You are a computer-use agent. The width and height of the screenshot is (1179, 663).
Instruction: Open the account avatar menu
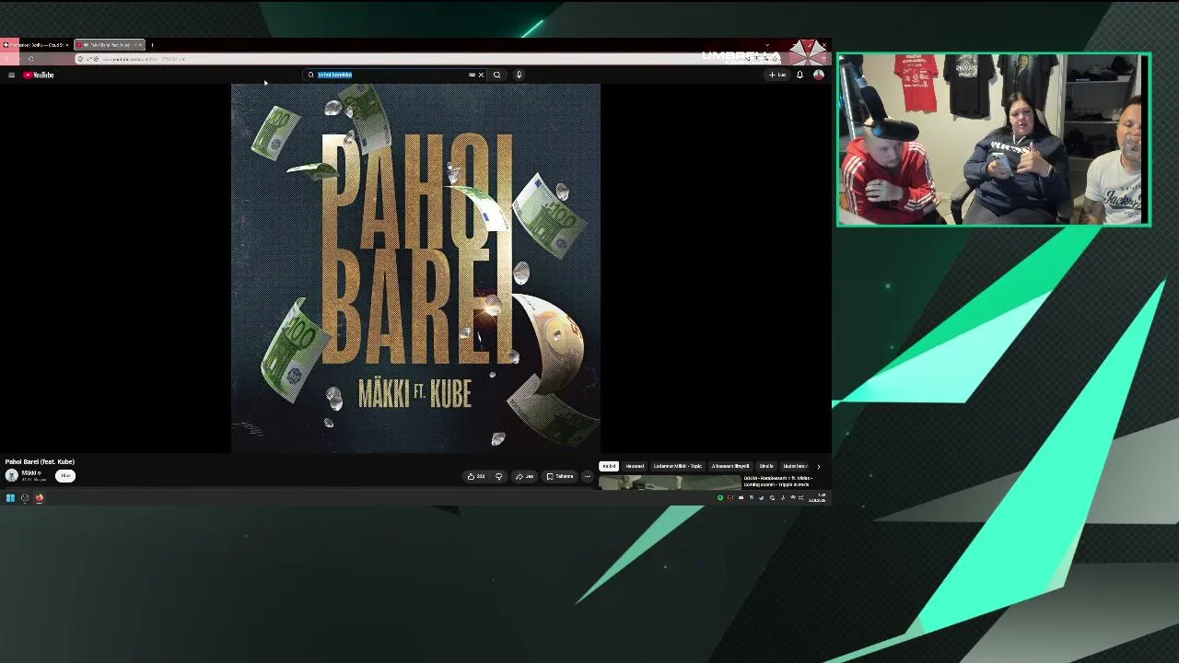click(x=818, y=75)
